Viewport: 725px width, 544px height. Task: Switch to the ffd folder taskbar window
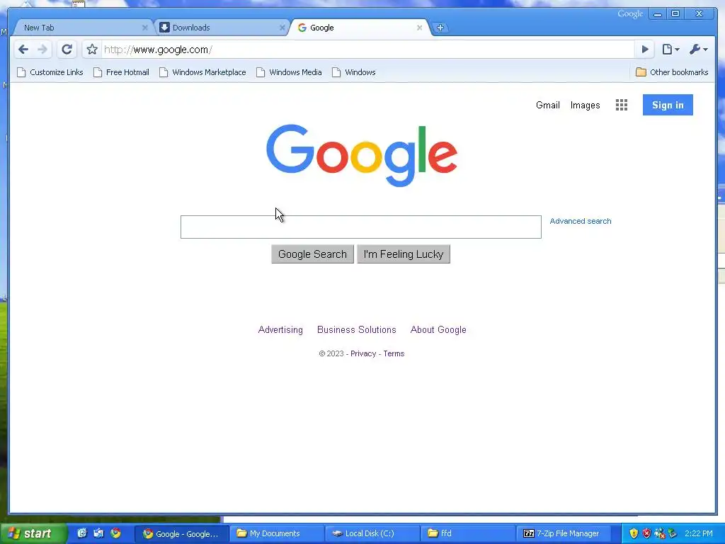tap(468, 534)
